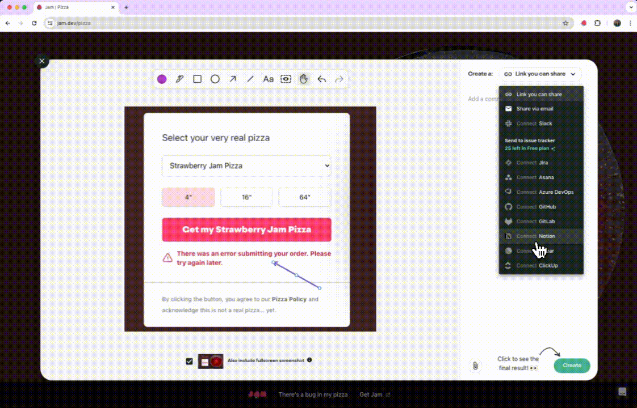Image resolution: width=637 pixels, height=408 pixels.
Task: Click the green Create button
Action: (572, 365)
